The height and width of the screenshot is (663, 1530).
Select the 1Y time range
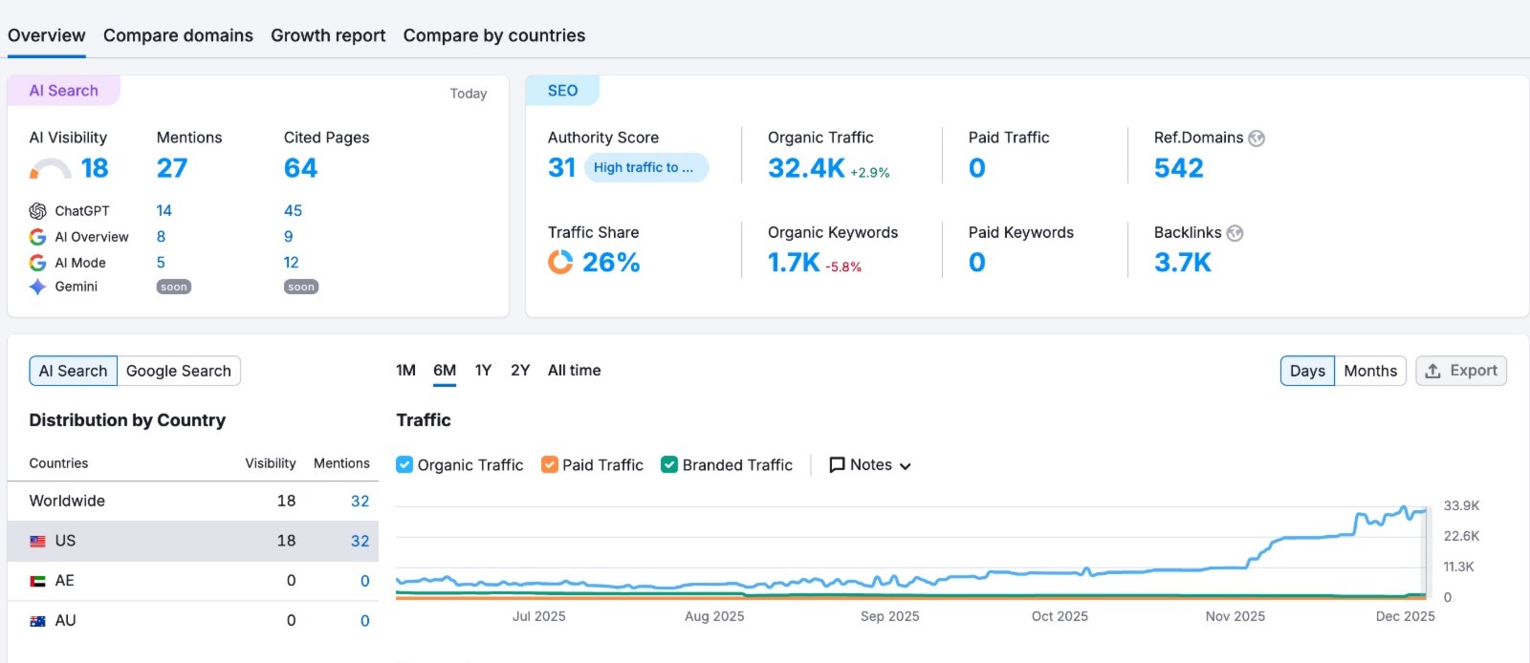tap(483, 371)
